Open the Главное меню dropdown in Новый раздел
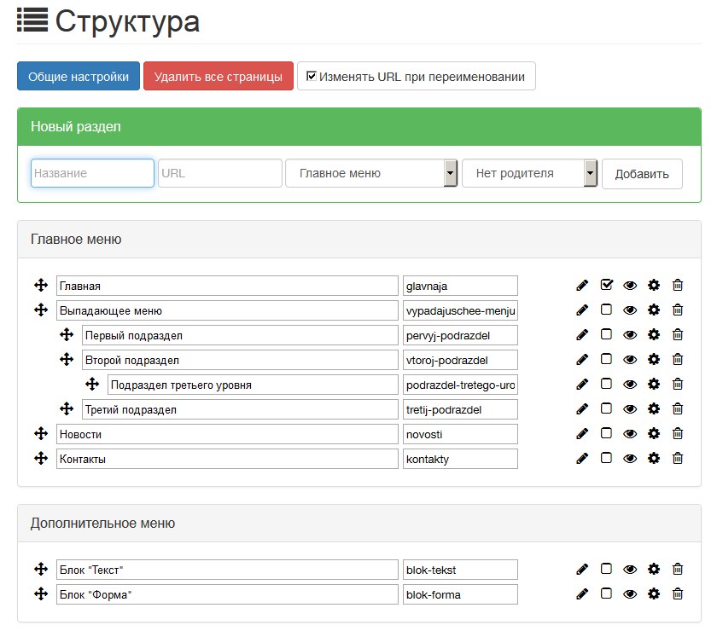The image size is (717, 631). [x=371, y=173]
